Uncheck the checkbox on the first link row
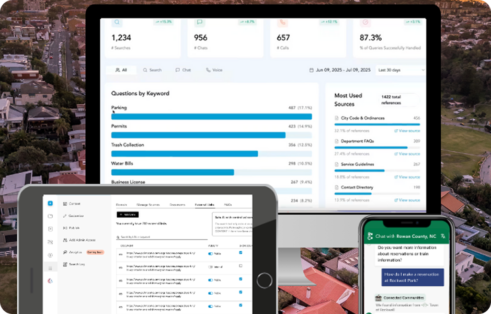Image resolution: width=491 pixels, height=314 pixels. tap(241, 253)
